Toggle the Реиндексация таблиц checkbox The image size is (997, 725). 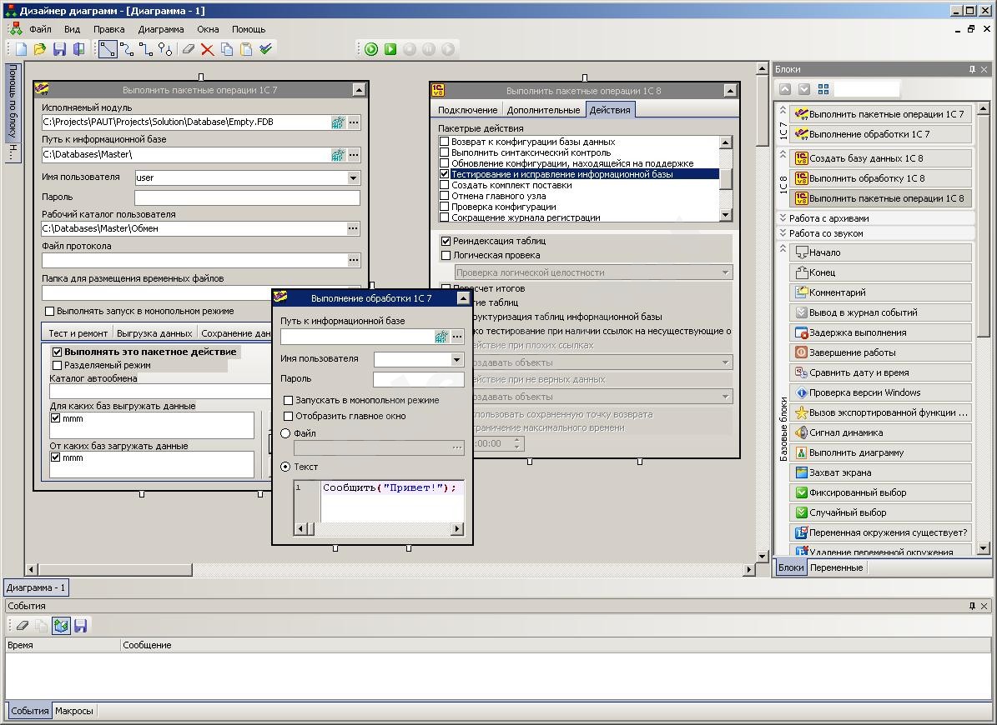tap(446, 241)
